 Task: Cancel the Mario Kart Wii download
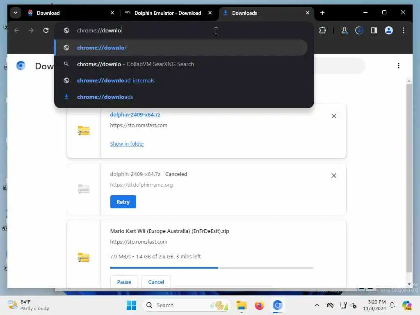156,282
